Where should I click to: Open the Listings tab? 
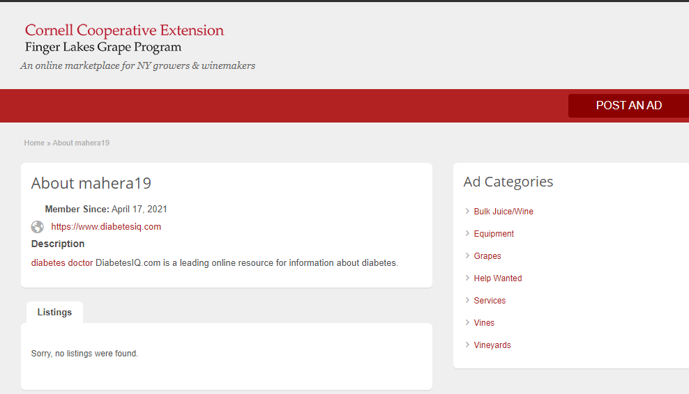click(54, 313)
